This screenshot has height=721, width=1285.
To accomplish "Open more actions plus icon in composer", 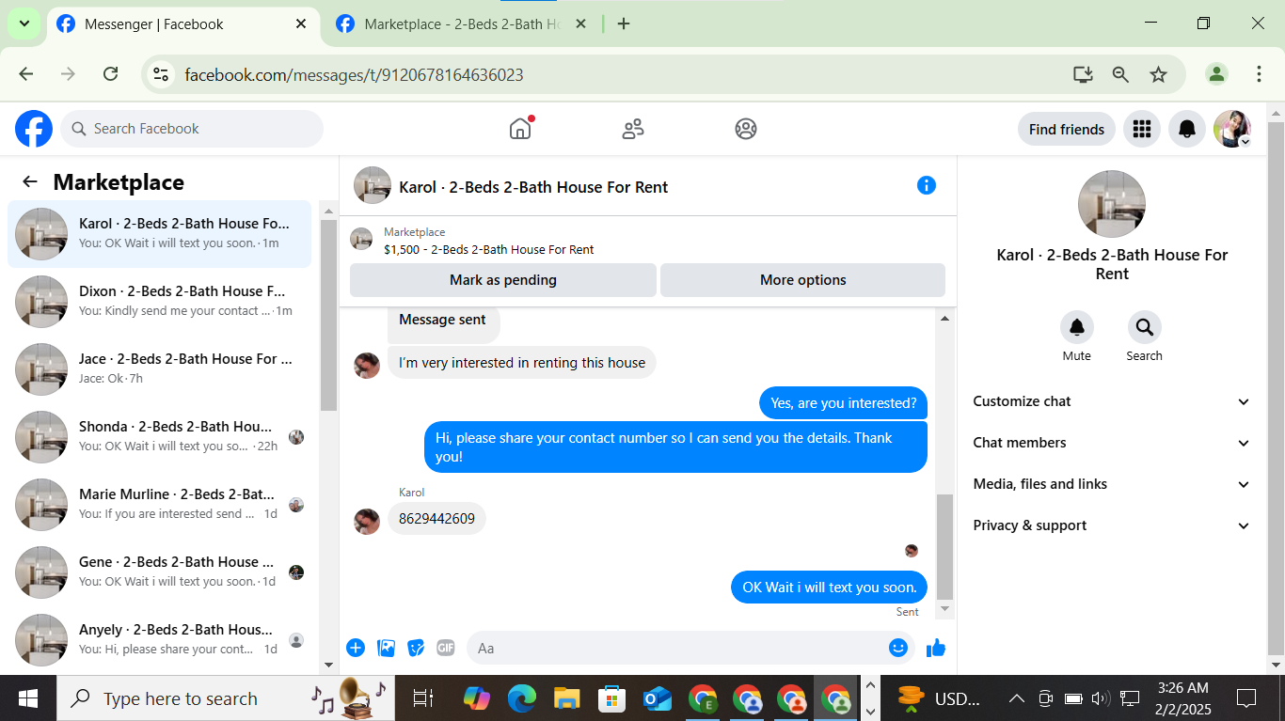I will 356,648.
